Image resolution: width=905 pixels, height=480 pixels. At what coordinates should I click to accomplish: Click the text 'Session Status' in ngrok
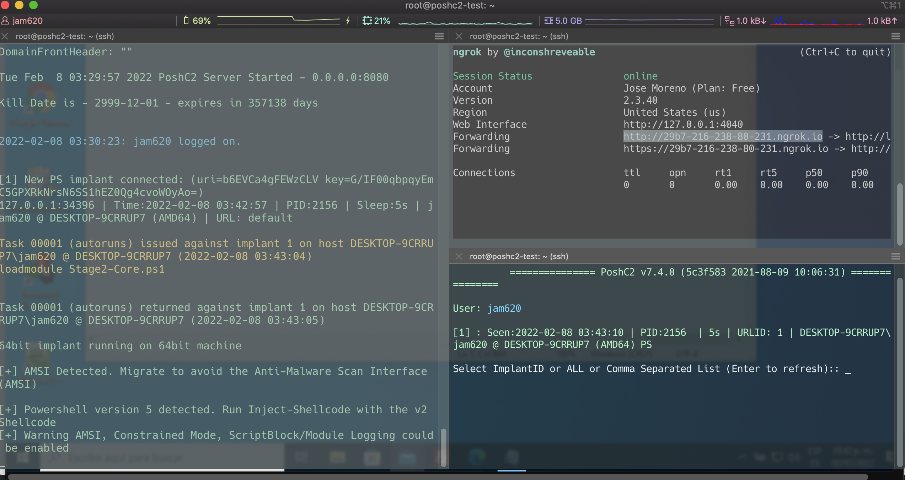click(492, 76)
